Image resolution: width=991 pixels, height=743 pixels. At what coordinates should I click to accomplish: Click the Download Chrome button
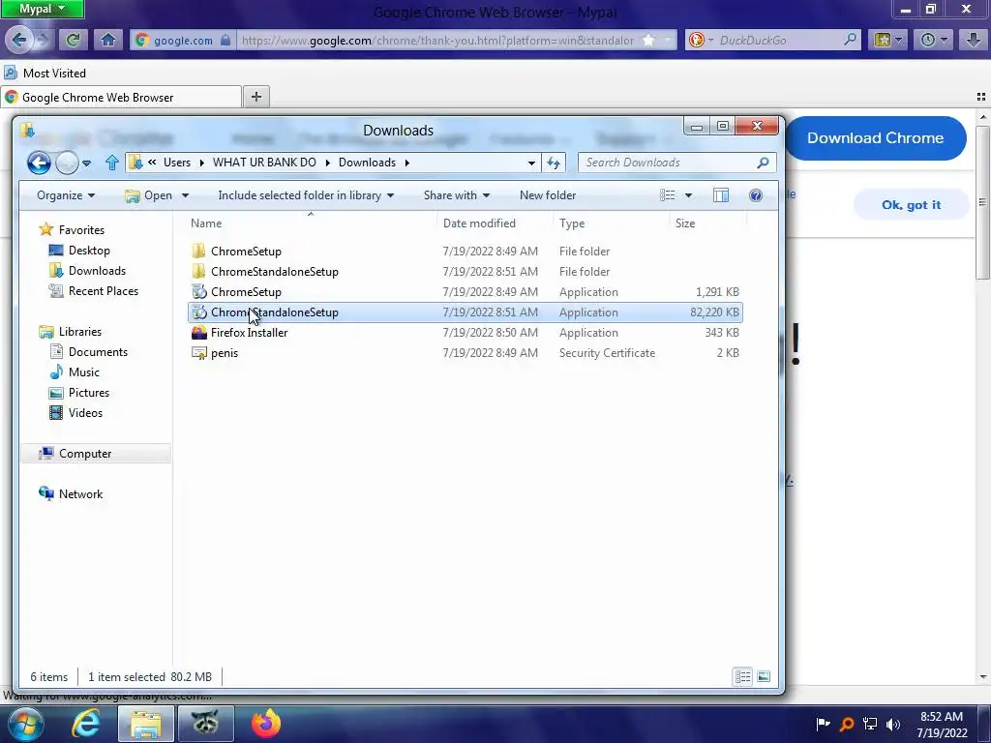[875, 137]
